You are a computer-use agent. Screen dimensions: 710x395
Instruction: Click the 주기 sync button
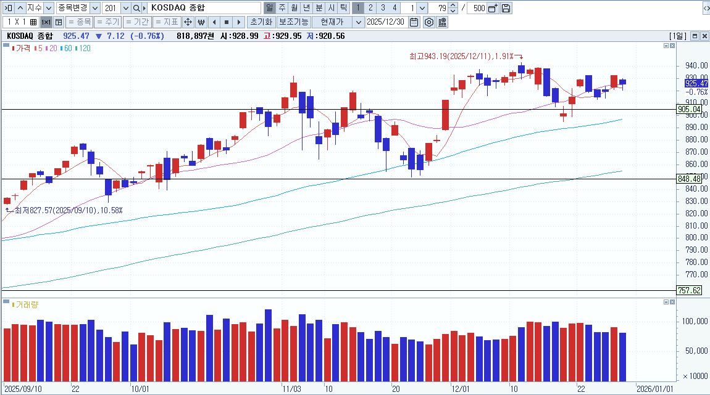pyautogui.click(x=108, y=22)
